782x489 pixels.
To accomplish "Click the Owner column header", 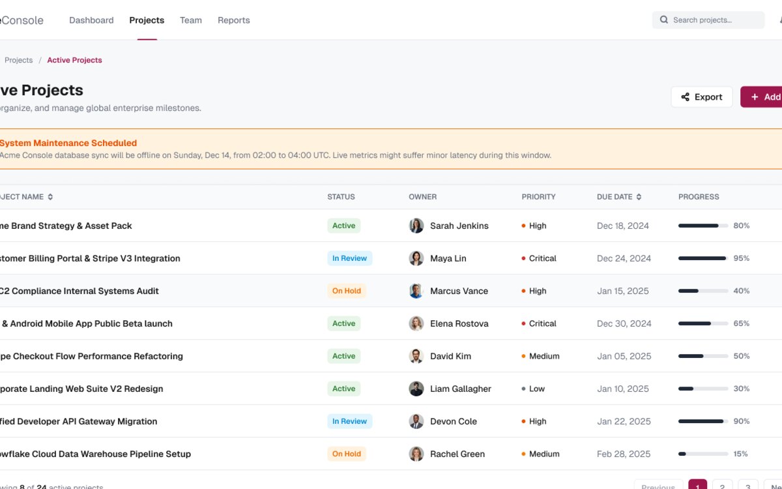I will tap(423, 197).
